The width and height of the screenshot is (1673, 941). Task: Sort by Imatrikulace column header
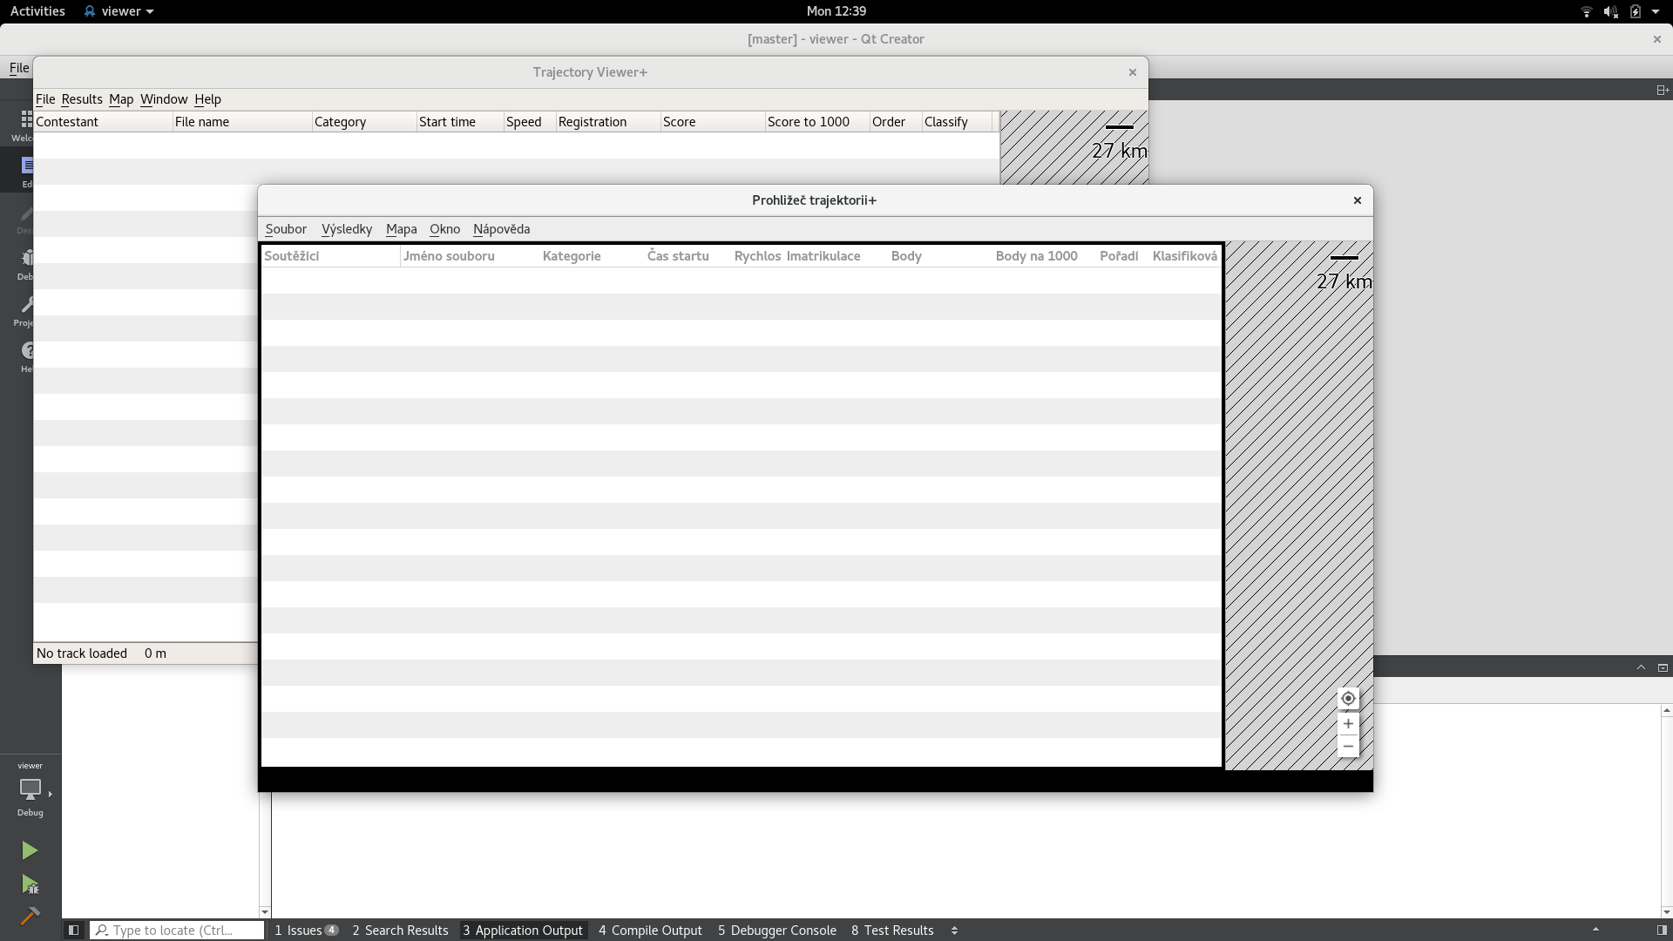tap(836, 256)
